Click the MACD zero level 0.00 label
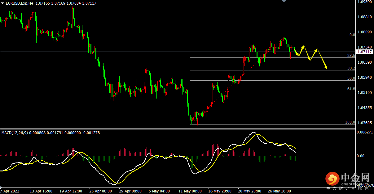374x194 pixels. (362, 156)
